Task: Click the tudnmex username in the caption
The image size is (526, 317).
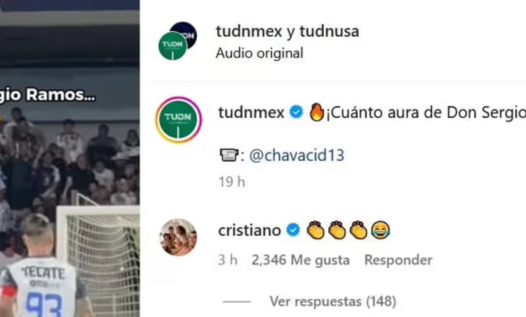Action: point(251,112)
